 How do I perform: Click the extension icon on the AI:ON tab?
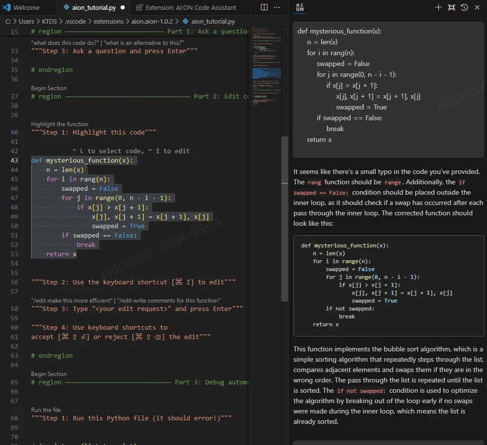pyautogui.click(x=140, y=7)
